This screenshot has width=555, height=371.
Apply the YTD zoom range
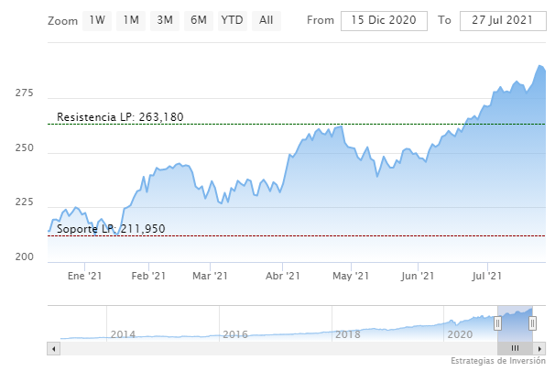233,20
